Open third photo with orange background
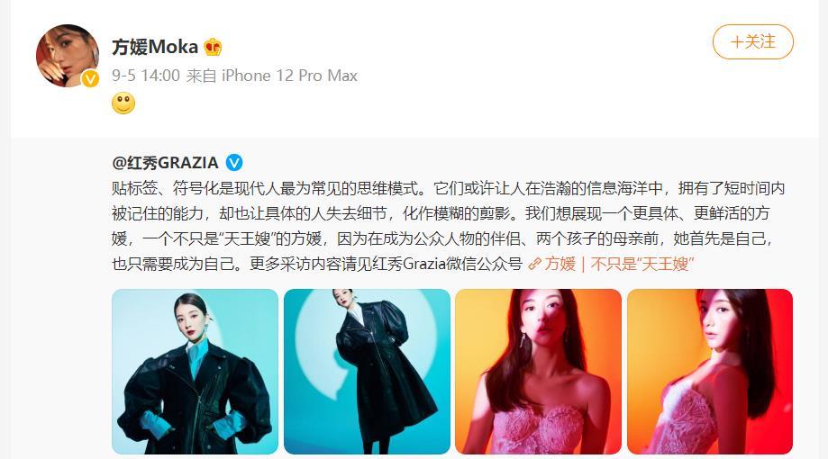The image size is (828, 459). [538, 372]
